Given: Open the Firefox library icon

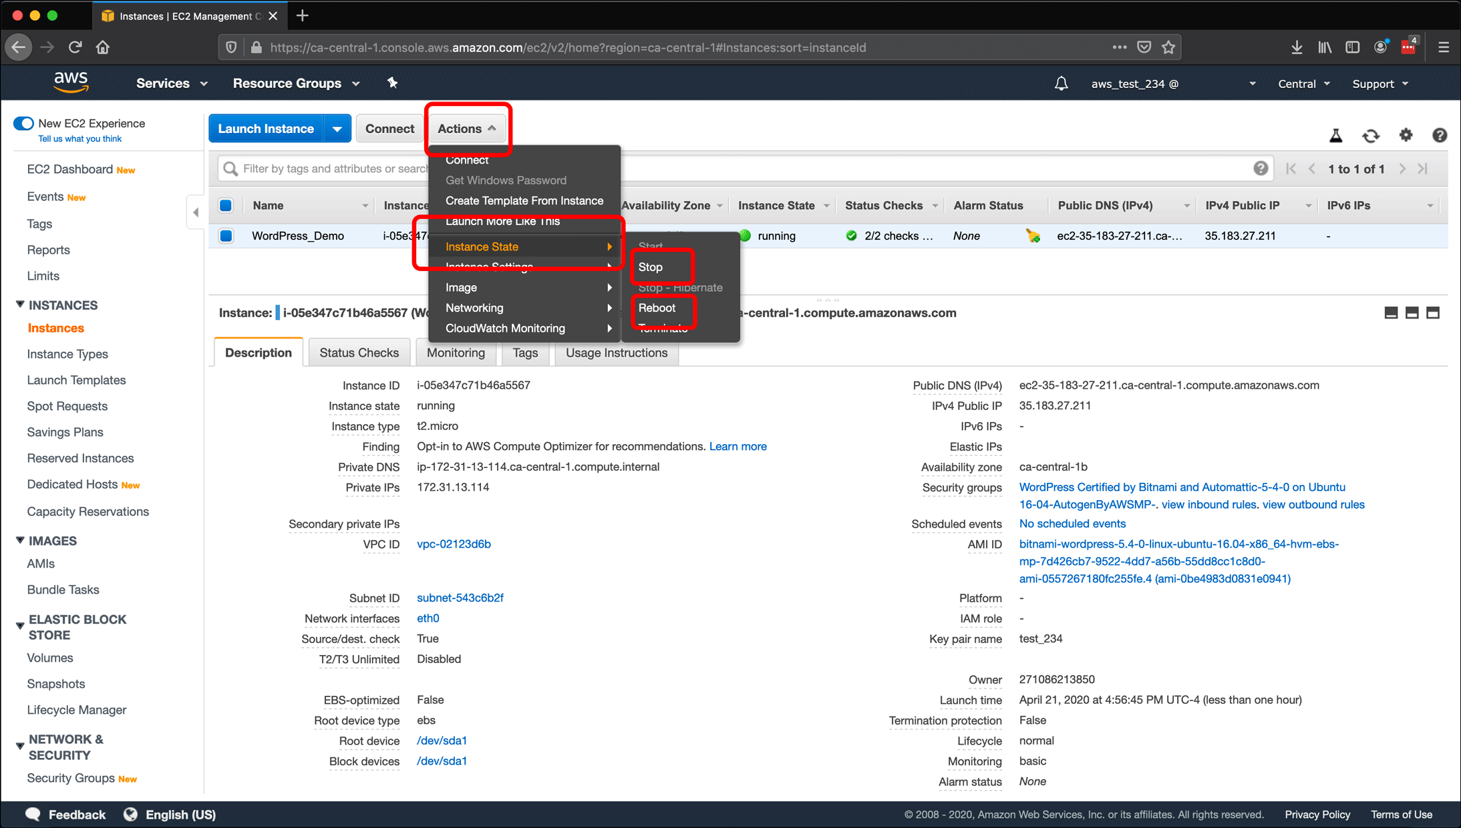Looking at the screenshot, I should 1325,47.
